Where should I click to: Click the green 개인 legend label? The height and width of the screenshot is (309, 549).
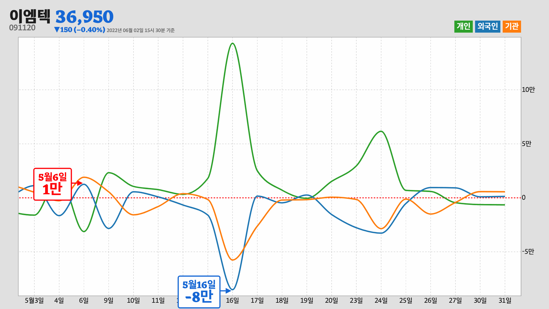click(x=464, y=27)
